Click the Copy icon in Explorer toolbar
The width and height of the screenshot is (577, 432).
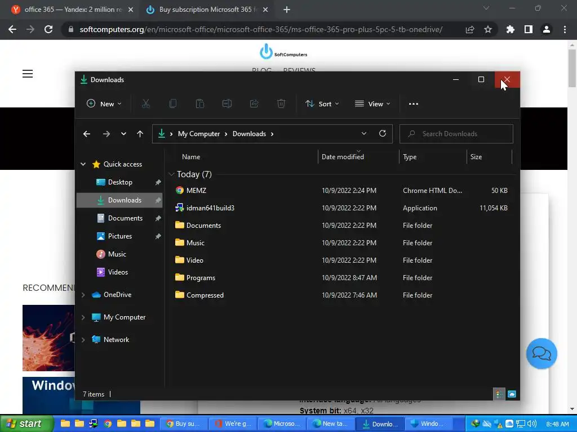point(172,104)
